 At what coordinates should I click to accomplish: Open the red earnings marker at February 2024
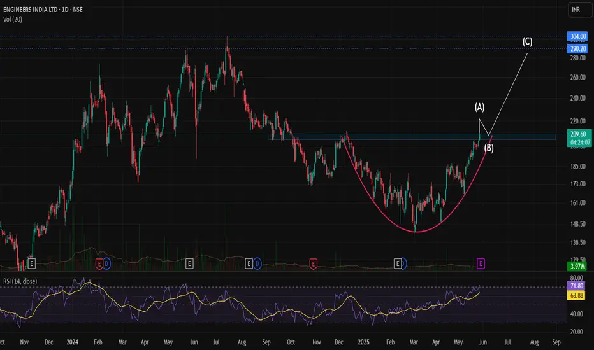pos(99,263)
